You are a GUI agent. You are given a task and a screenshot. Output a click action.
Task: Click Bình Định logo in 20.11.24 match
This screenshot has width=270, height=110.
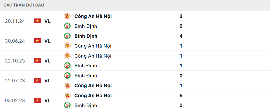pos(67,26)
